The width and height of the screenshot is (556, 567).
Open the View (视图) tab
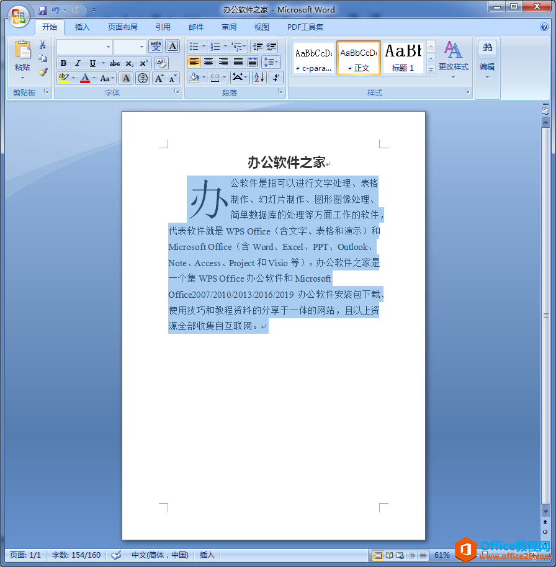[261, 27]
